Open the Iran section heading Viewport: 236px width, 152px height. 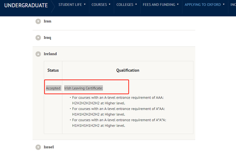click(x=48, y=21)
